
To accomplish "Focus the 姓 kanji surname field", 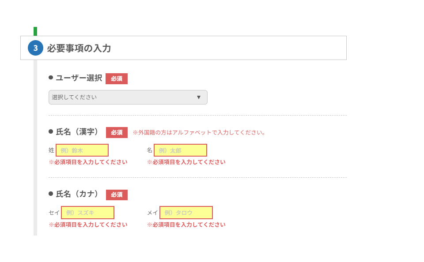I will point(82,150).
